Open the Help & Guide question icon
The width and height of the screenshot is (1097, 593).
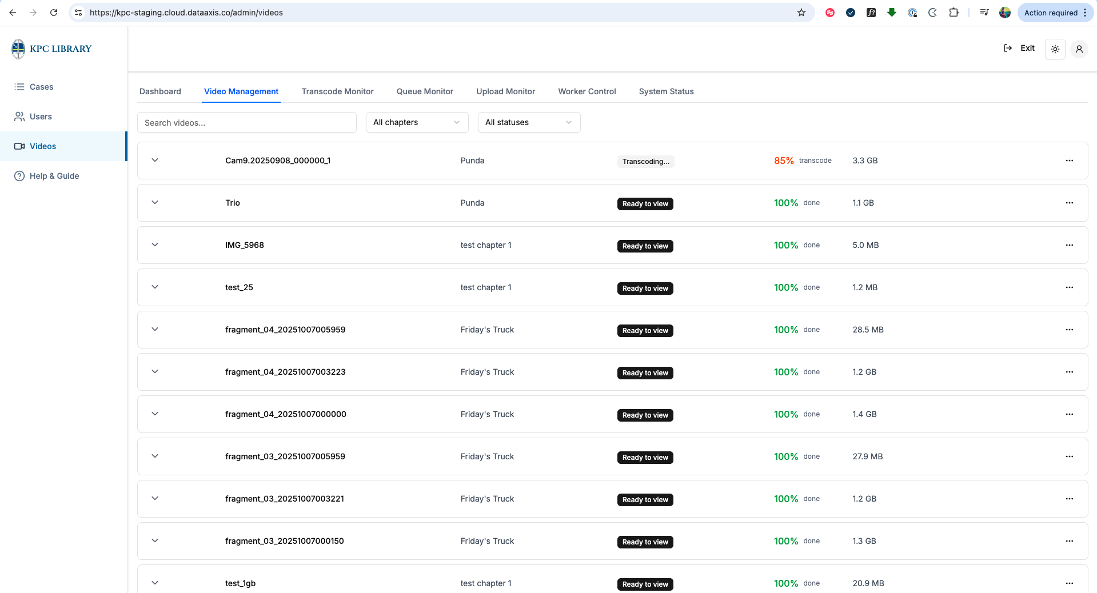point(19,176)
